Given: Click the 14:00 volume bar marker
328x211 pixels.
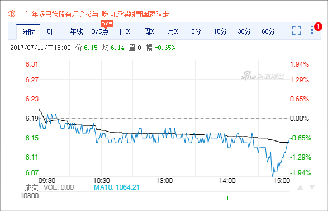Looking at the screenshot, I should 227,198.
